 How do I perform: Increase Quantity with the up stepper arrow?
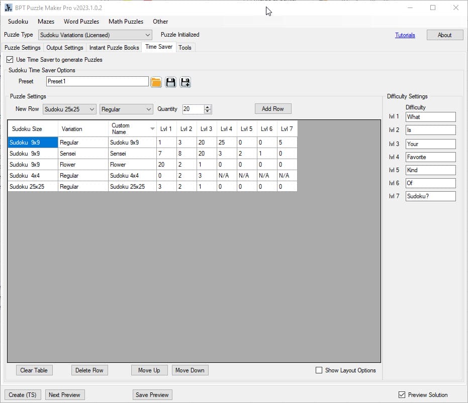tap(208, 107)
